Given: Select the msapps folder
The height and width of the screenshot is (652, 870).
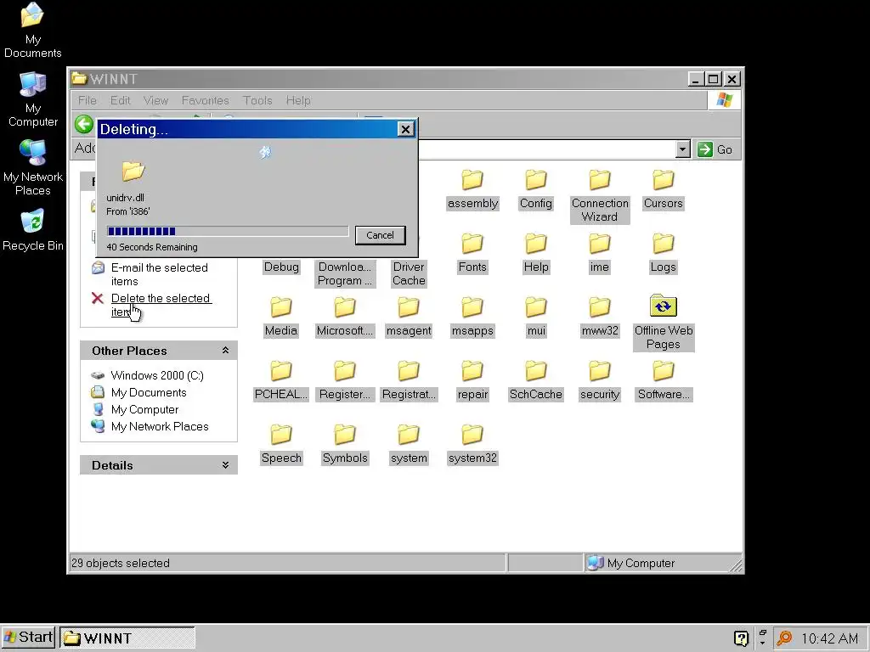Looking at the screenshot, I should 472,318.
